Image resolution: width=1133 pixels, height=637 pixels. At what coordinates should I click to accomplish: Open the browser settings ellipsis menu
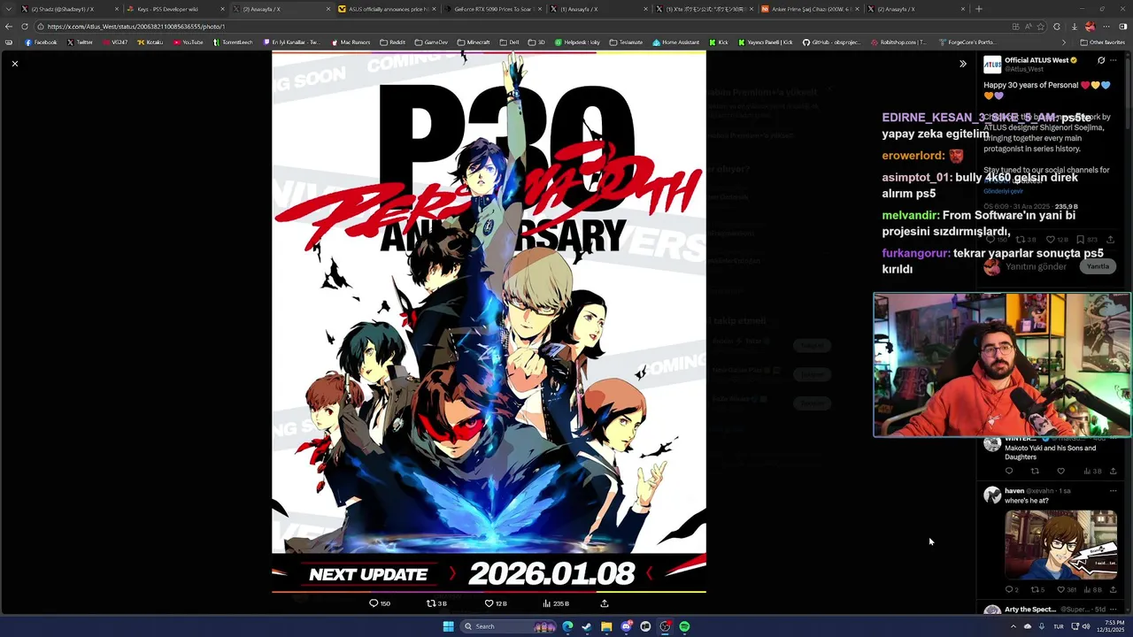1106,27
